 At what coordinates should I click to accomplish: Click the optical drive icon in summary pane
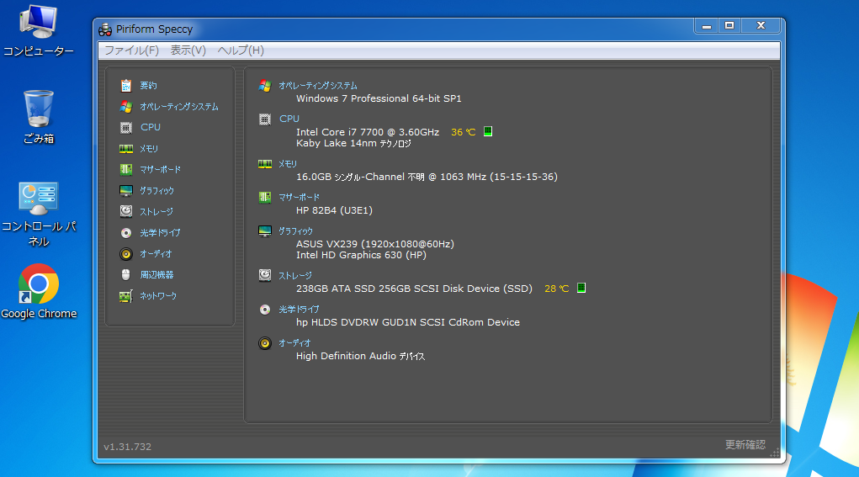(x=265, y=310)
